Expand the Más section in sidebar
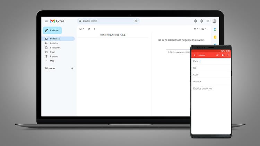Image resolution: width=260 pixels, height=146 pixels. [x=52, y=61]
